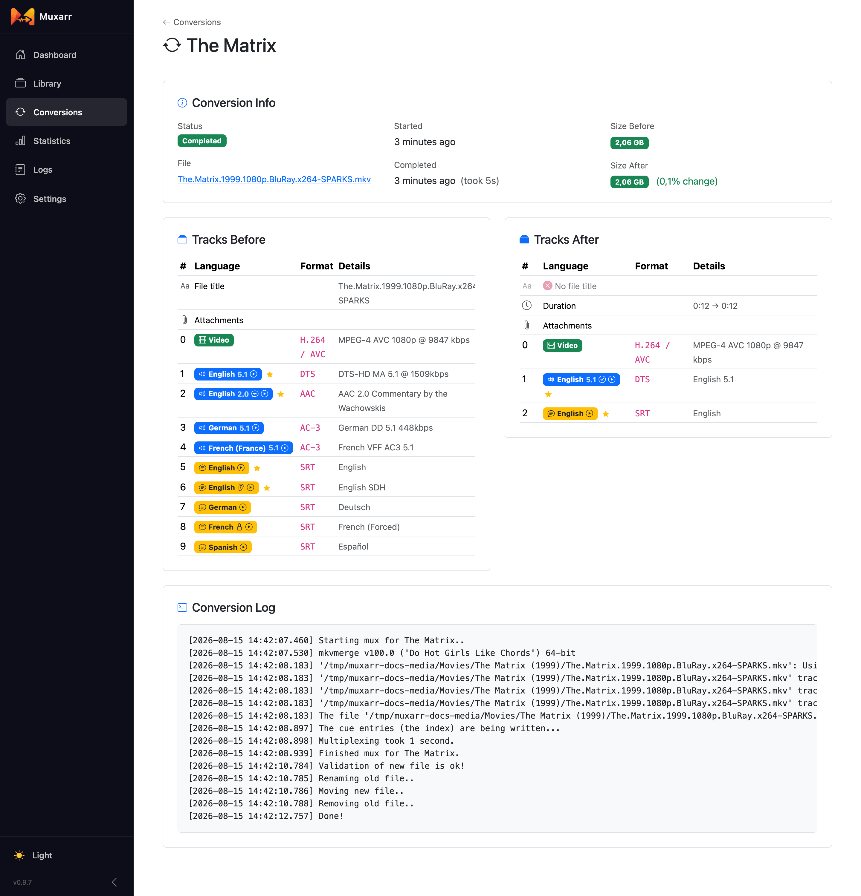Click the Tracks After panel icon

click(524, 240)
